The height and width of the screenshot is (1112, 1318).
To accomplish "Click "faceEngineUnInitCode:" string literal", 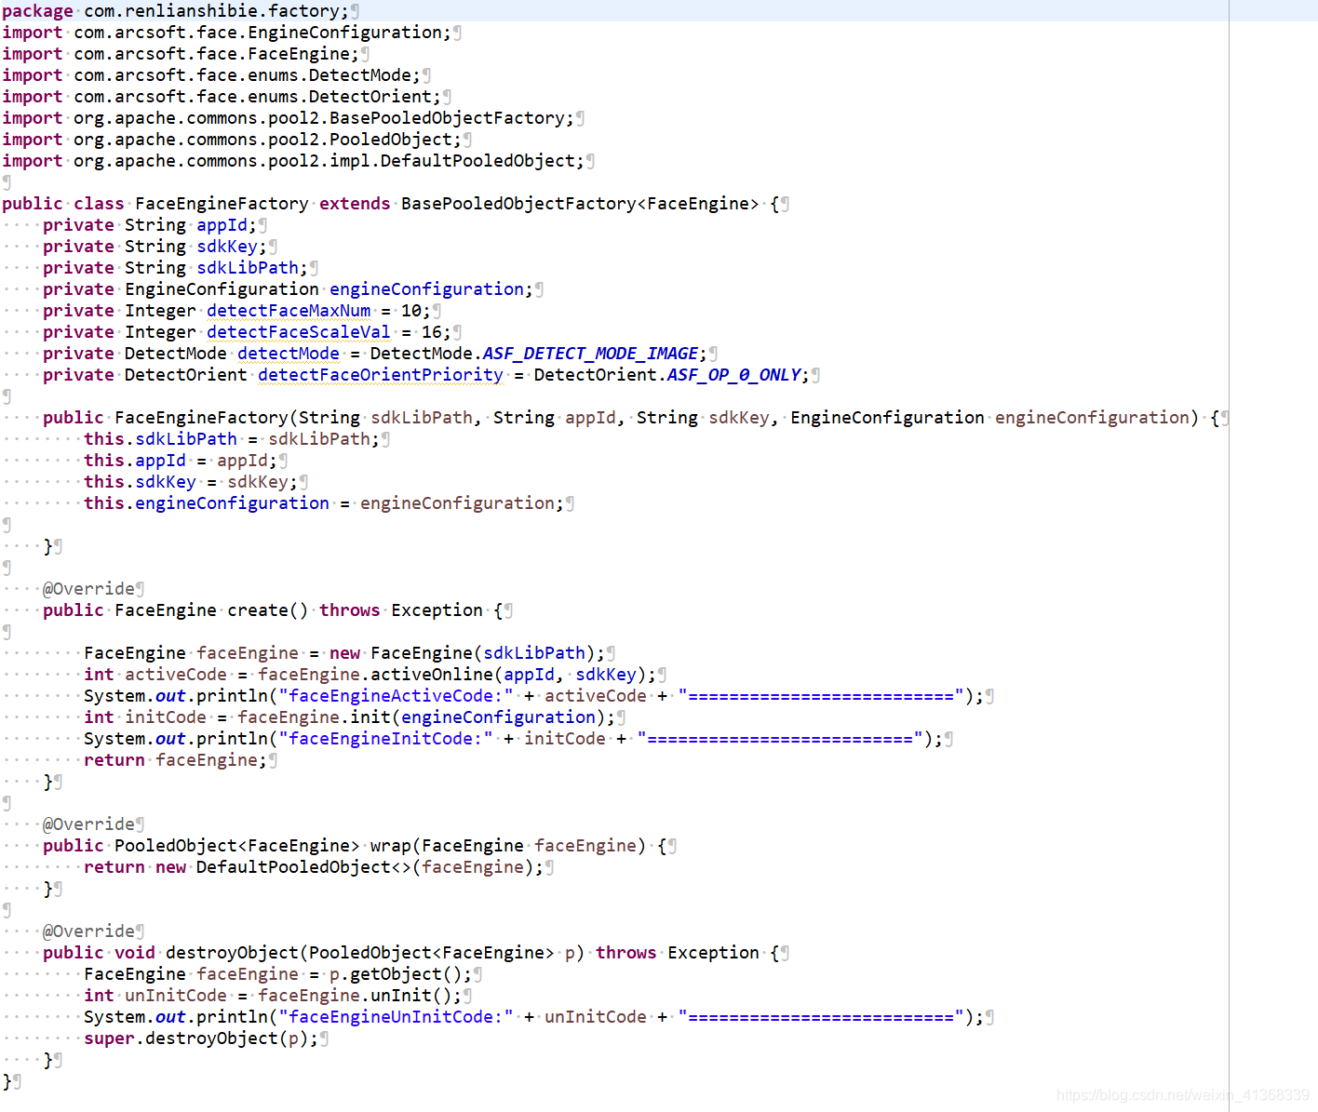I will tap(396, 1017).
